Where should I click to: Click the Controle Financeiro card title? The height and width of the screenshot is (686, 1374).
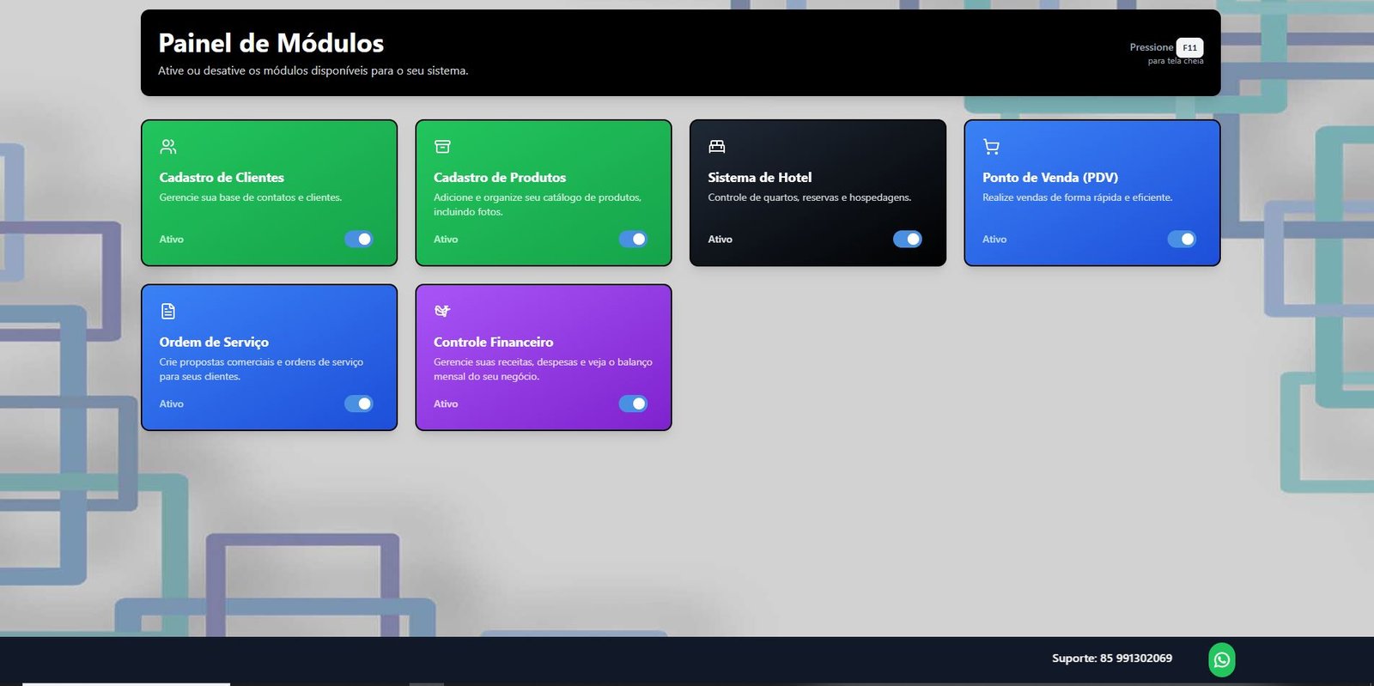(493, 342)
